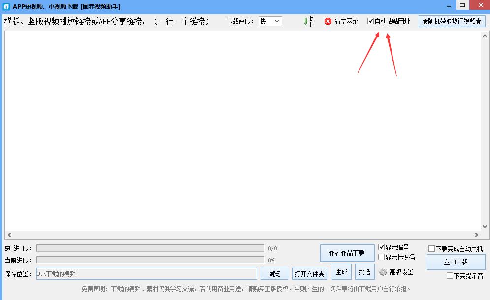490x300 pixels.
Task: Uncheck the 显示编号 option
Action: pos(382,248)
